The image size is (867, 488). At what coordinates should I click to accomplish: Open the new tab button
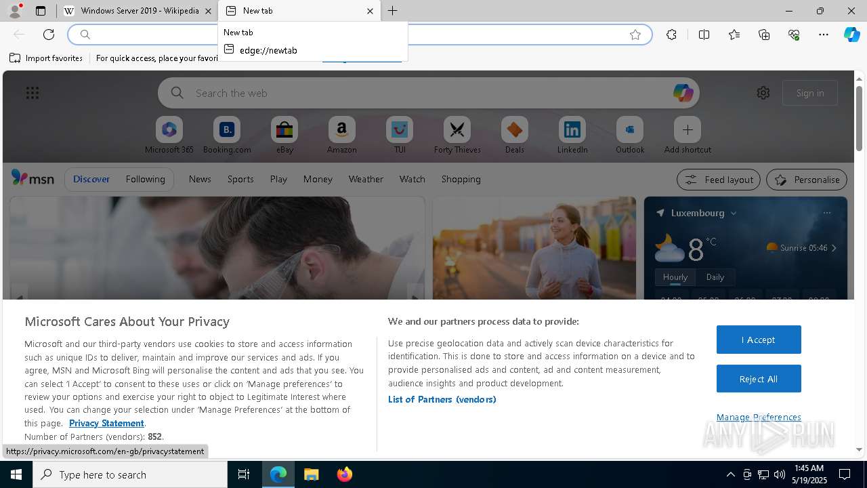pos(393,11)
